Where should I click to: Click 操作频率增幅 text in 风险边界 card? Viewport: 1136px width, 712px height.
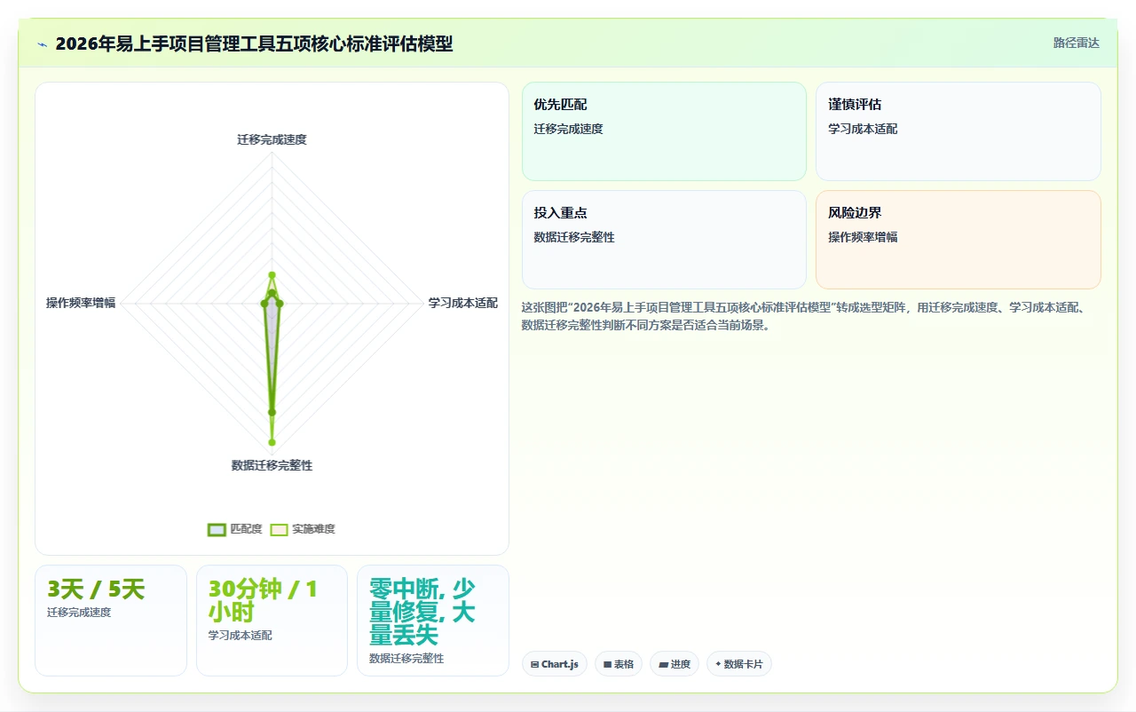point(863,237)
